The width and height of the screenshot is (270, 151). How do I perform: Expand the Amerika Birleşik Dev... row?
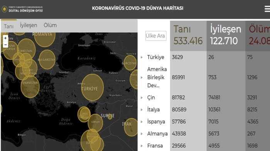point(142,77)
